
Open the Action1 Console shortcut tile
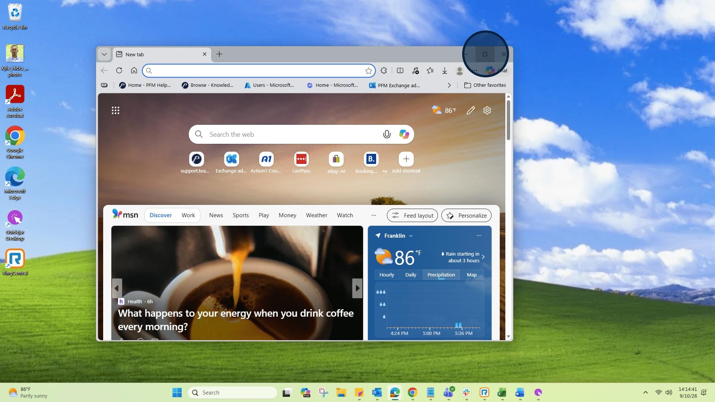click(x=266, y=163)
